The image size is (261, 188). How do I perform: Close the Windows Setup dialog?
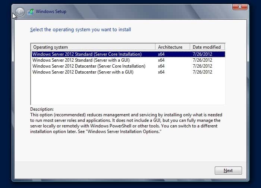point(240,7)
